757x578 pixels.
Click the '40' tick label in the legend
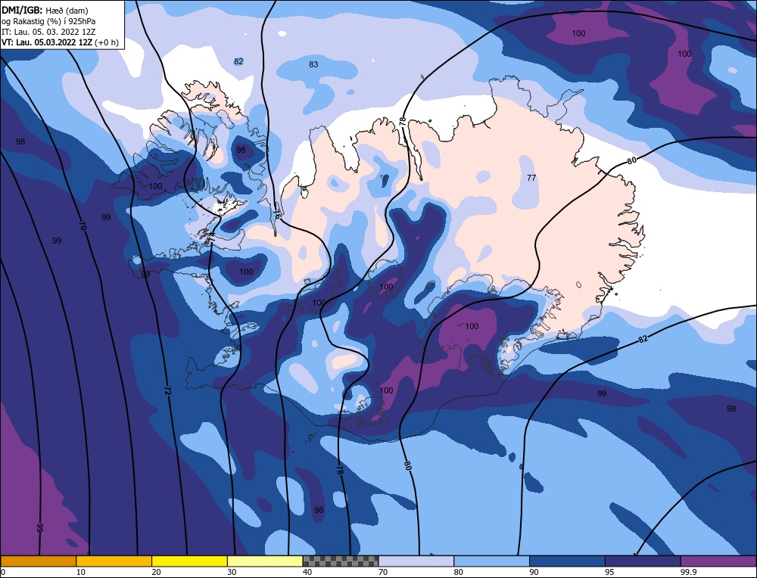(x=307, y=572)
